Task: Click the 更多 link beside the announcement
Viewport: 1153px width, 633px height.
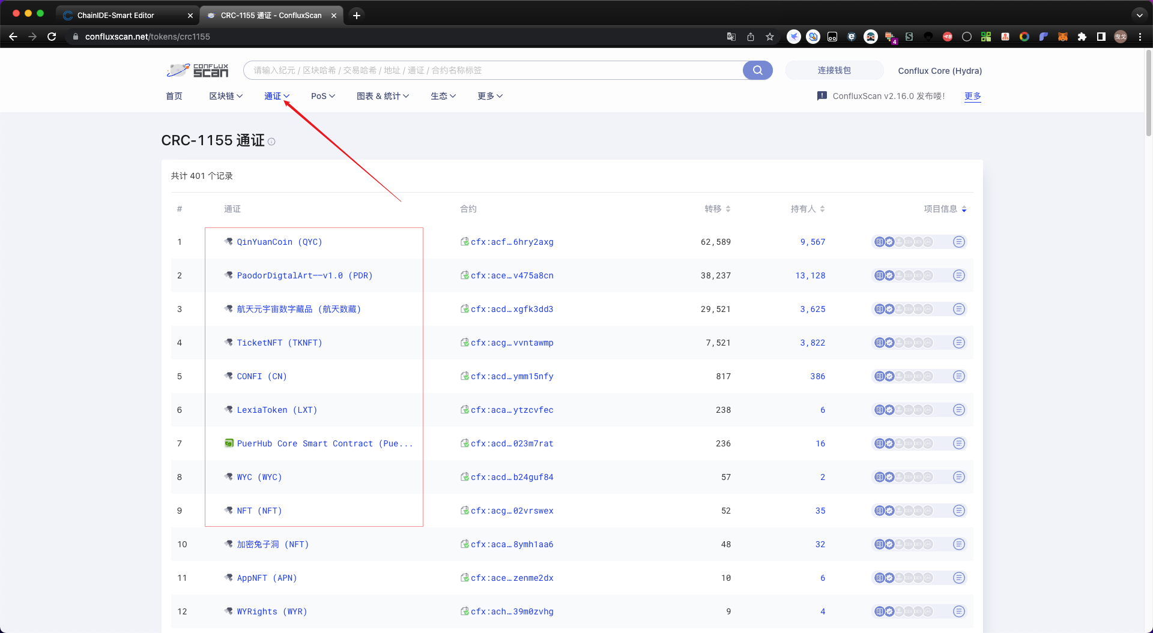Action: click(973, 96)
